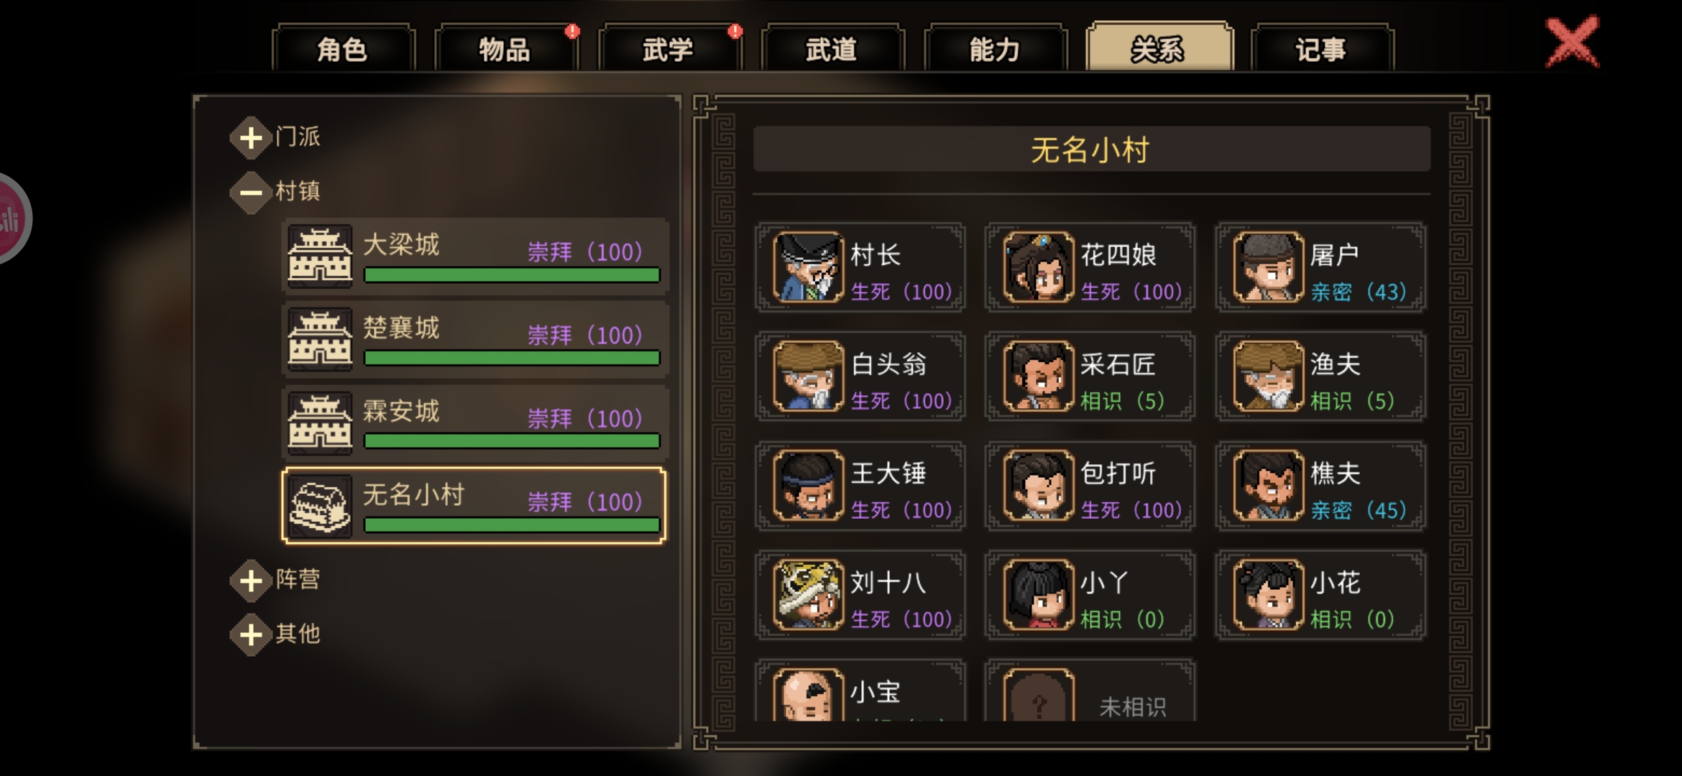Expand the 阵营 category
Image resolution: width=1682 pixels, height=776 pixels.
(250, 580)
